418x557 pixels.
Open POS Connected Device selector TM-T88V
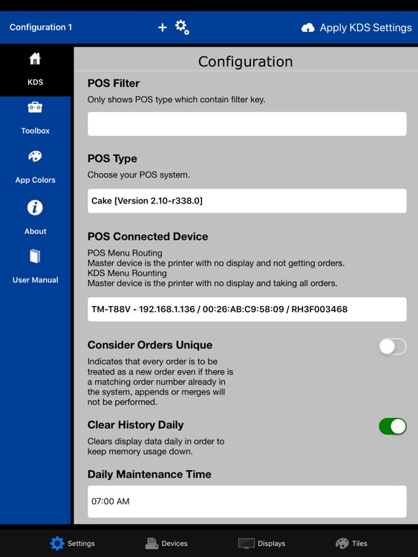246,309
